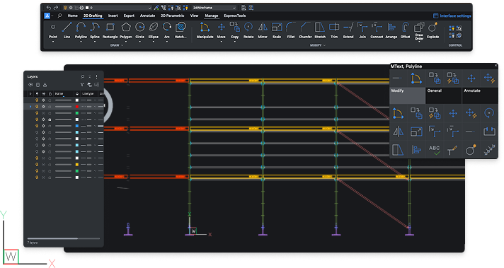Toggle lock icon on blue layer row
This screenshot has width=504, height=268.
(50, 126)
